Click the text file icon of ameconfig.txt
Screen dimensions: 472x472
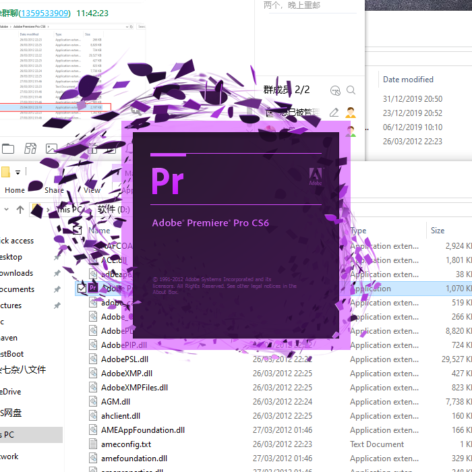pyautogui.click(x=93, y=444)
